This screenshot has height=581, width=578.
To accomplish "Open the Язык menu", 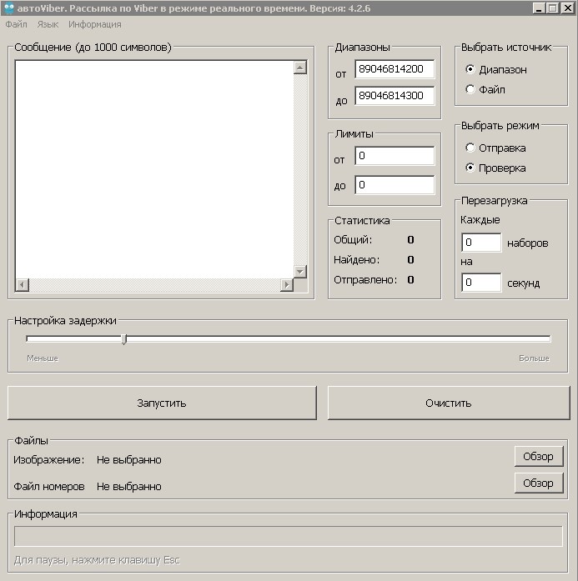I will click(48, 24).
